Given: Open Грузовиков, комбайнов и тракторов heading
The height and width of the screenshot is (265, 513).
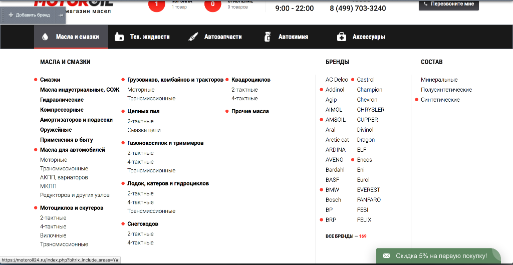Looking at the screenshot, I should point(175,80).
